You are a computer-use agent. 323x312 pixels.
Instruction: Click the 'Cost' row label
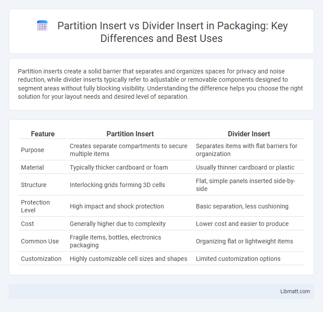27,224
